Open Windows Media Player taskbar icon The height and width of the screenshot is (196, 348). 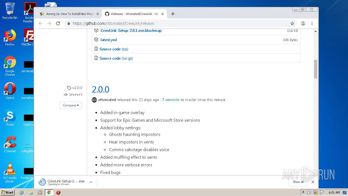tap(40, 192)
